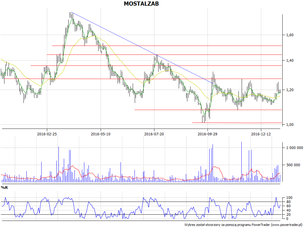Click the 1,60 price axis label
The image size is (304, 228).
pos(290,35)
